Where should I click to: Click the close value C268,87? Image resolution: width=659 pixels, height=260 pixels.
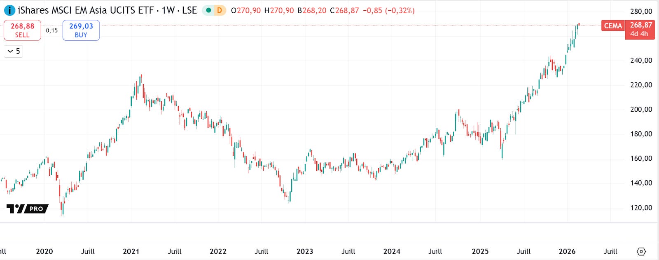(344, 11)
